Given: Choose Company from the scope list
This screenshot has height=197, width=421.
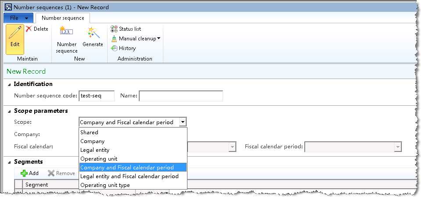Looking at the screenshot, I should coord(133,141).
